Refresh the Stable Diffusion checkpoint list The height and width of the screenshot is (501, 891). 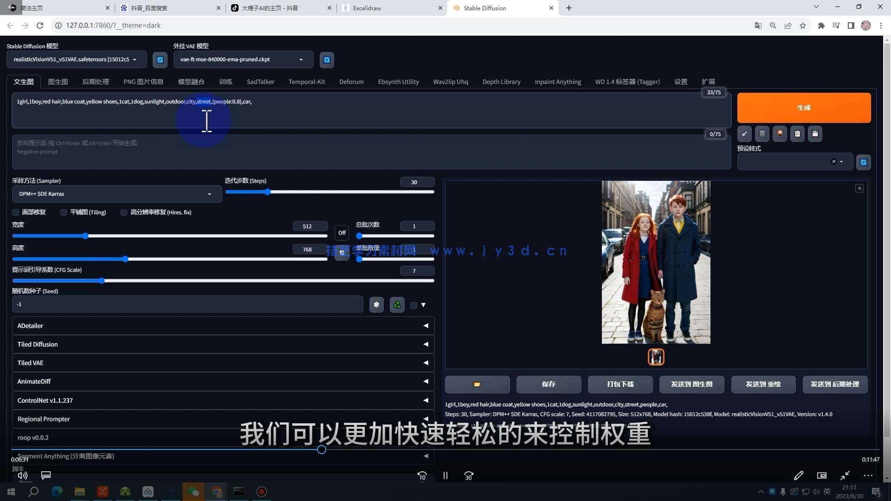[x=160, y=59]
